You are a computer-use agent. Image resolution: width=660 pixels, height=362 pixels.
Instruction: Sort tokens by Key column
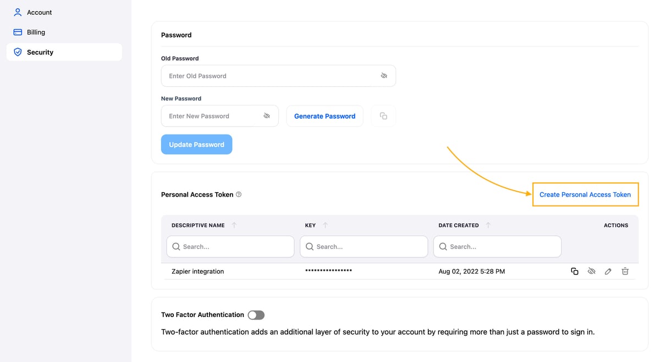(325, 225)
